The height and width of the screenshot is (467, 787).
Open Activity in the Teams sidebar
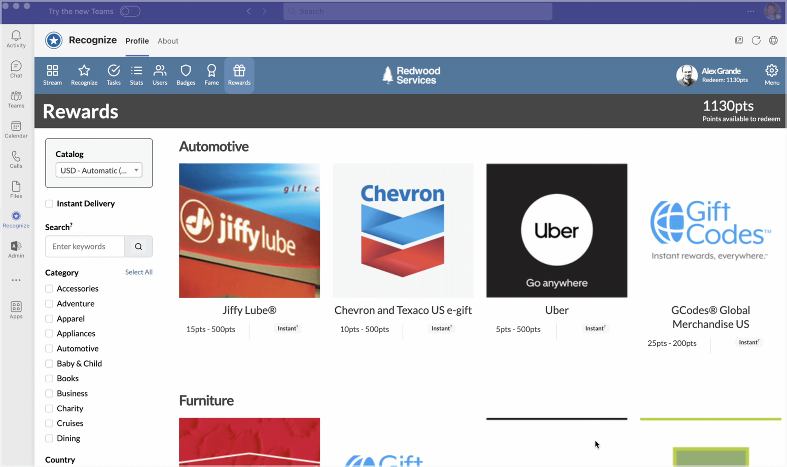[x=16, y=39]
